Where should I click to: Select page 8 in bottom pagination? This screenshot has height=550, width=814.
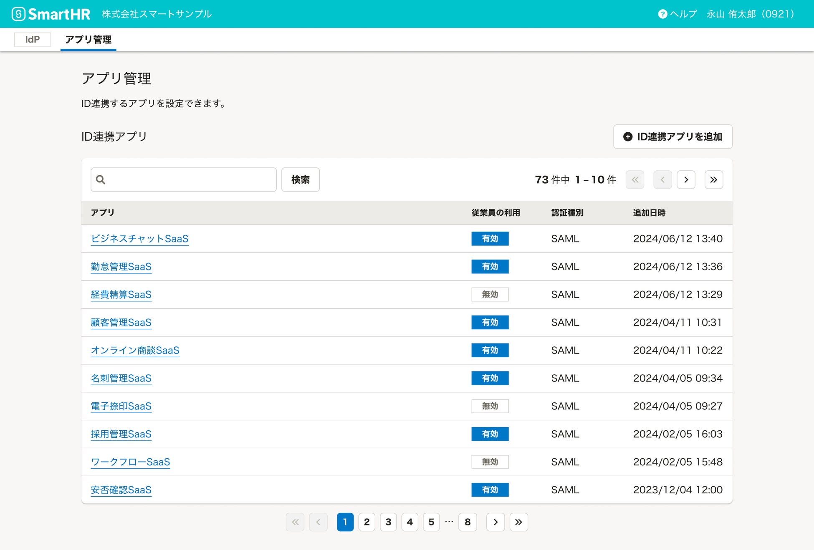(x=468, y=522)
